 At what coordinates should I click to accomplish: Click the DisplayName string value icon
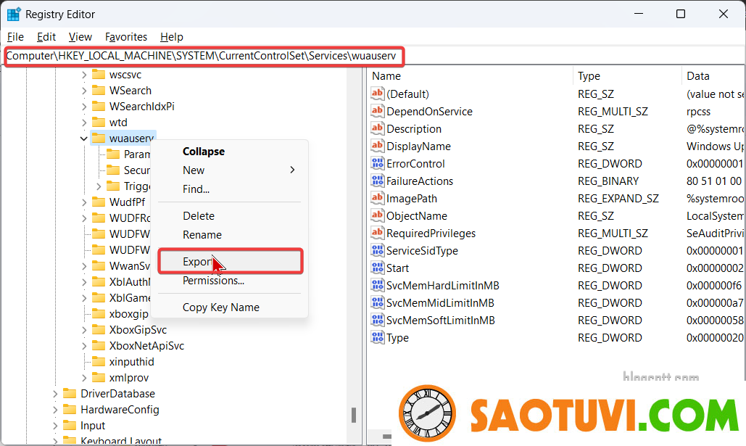[377, 146]
